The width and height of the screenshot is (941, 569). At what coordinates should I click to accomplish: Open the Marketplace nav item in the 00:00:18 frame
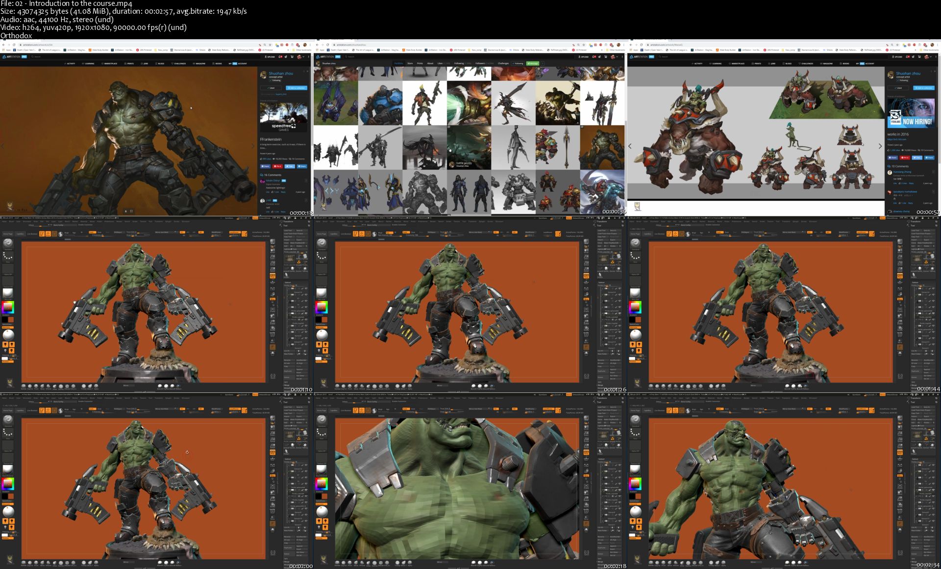point(109,64)
